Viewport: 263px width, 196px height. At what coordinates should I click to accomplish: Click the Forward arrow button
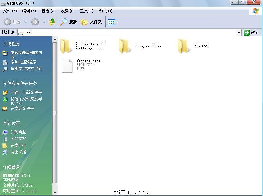tap(35, 22)
